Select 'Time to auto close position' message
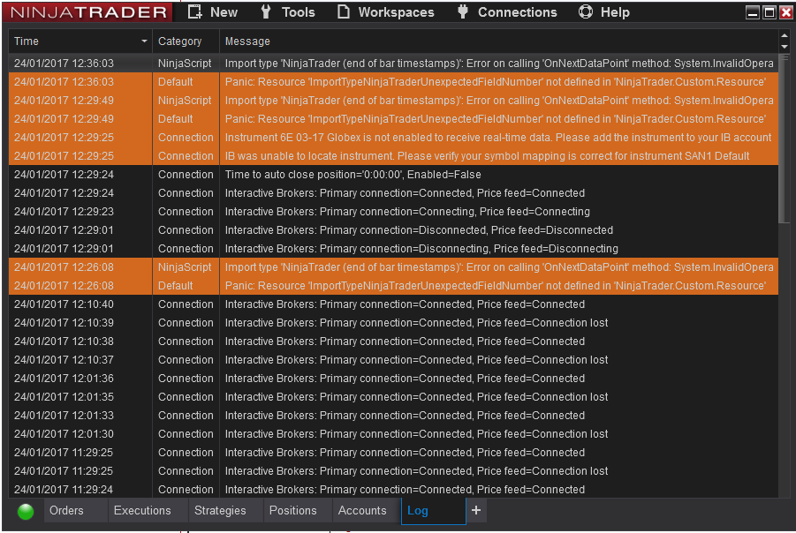796x533 pixels. [x=353, y=175]
